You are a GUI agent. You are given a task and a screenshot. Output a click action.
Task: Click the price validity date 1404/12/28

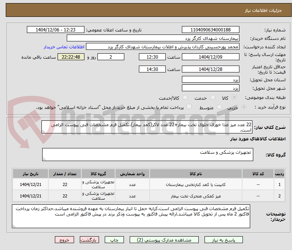pos(210,69)
